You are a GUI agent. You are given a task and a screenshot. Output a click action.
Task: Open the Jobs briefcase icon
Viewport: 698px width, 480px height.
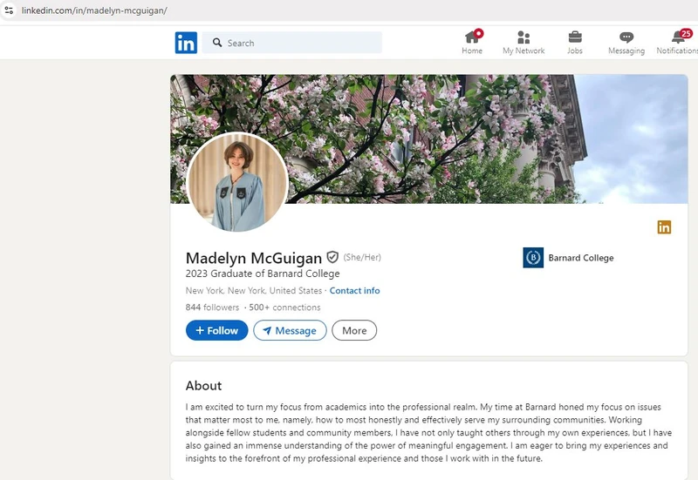click(x=575, y=37)
